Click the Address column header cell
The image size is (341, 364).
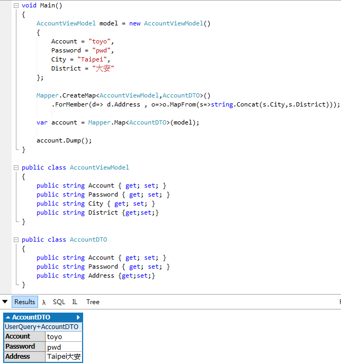pos(24,357)
